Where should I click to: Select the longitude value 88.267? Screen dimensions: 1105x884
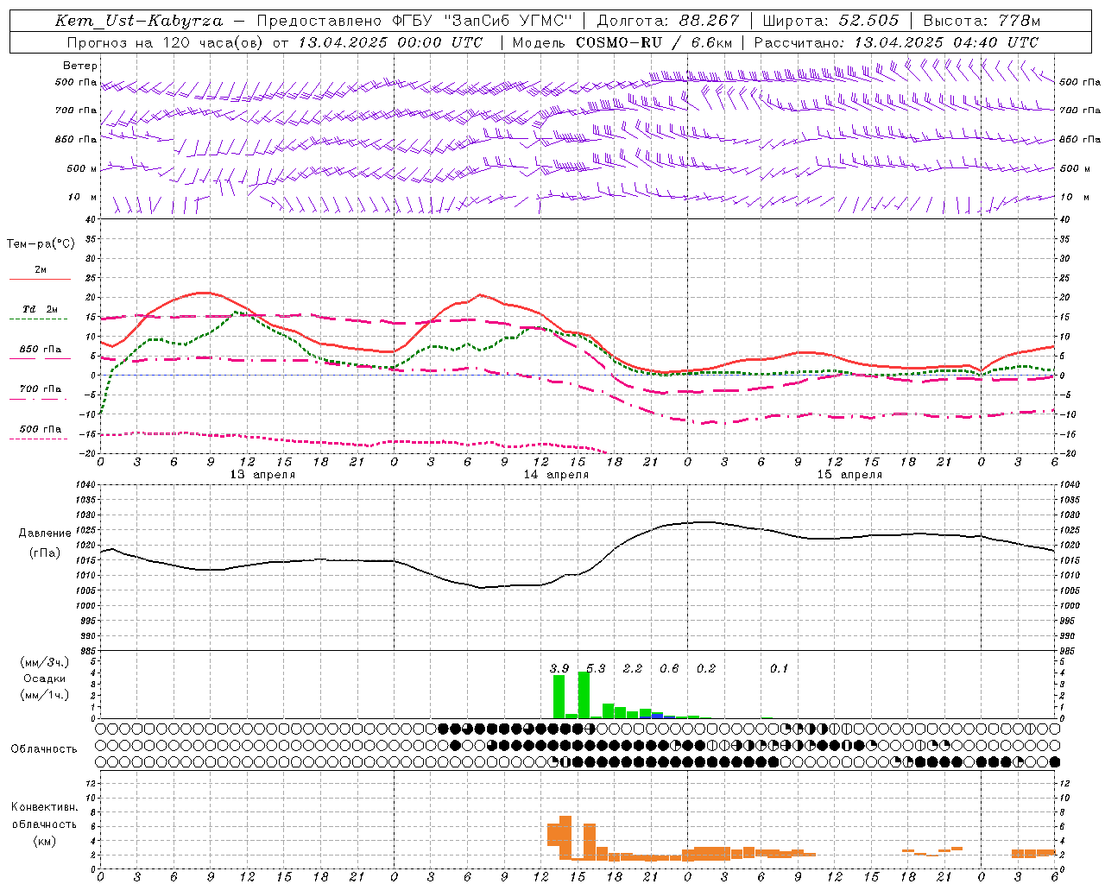(710, 21)
